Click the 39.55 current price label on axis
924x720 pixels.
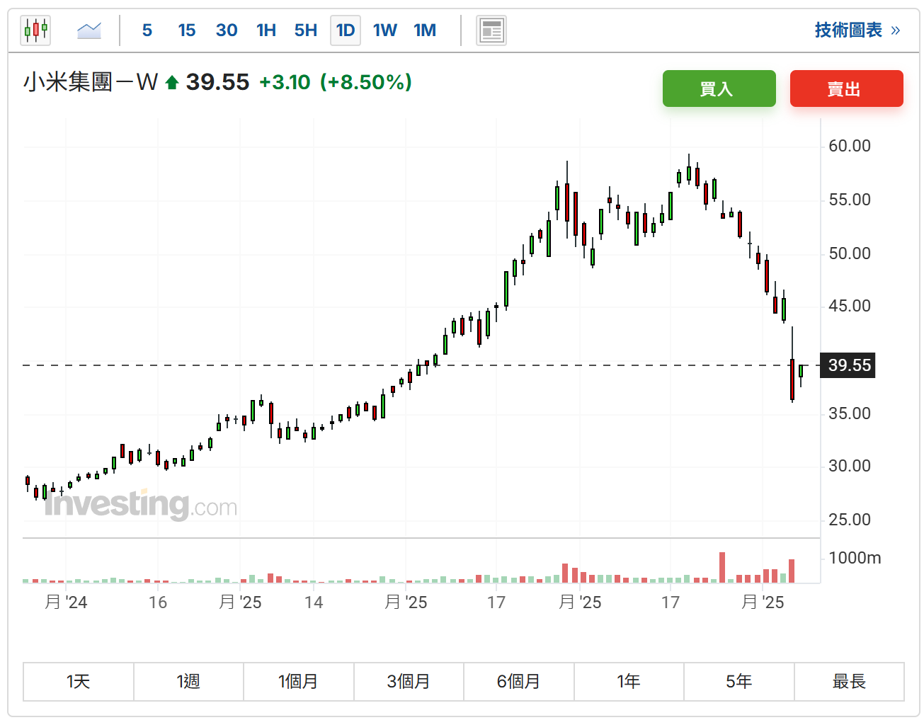pos(849,365)
